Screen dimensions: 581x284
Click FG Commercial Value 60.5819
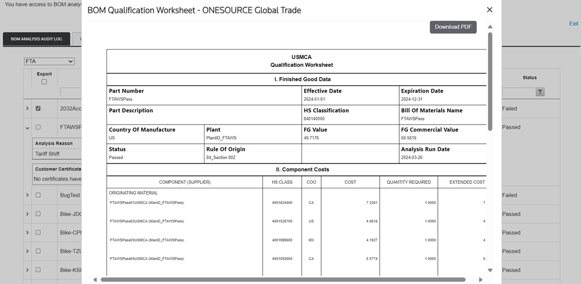[409, 138]
